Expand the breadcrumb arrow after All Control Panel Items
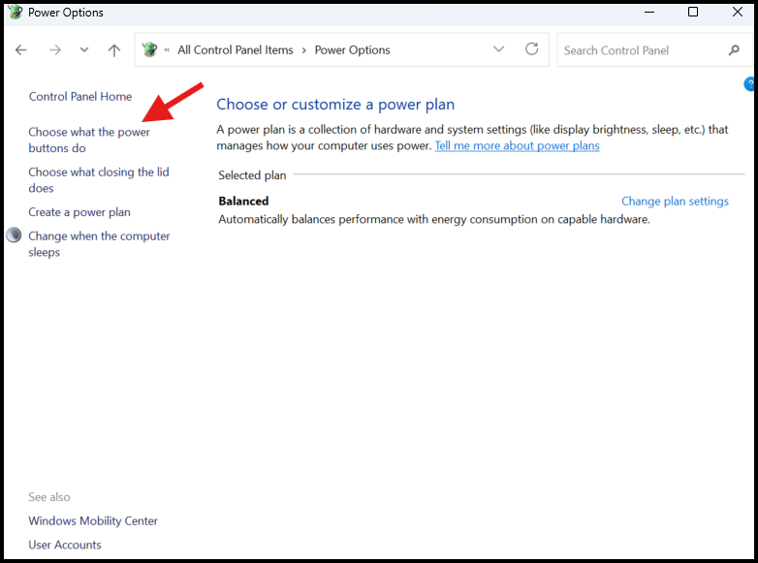Screen dimensions: 758x563 point(304,50)
